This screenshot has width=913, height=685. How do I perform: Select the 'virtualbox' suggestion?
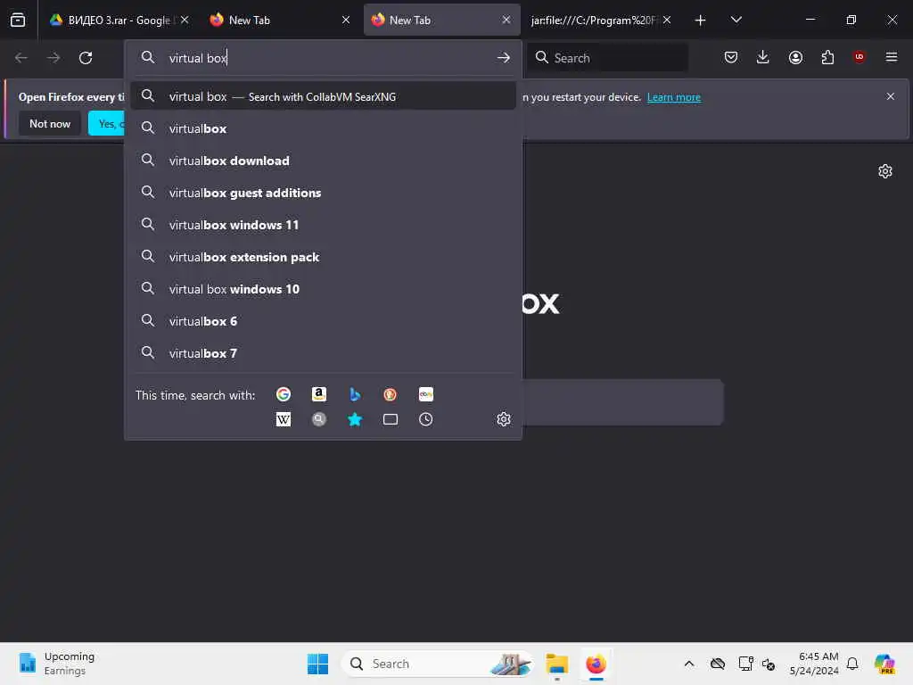323,128
